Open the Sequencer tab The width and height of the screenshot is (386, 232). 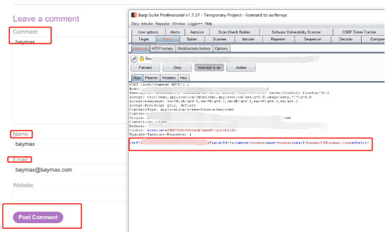point(313,39)
